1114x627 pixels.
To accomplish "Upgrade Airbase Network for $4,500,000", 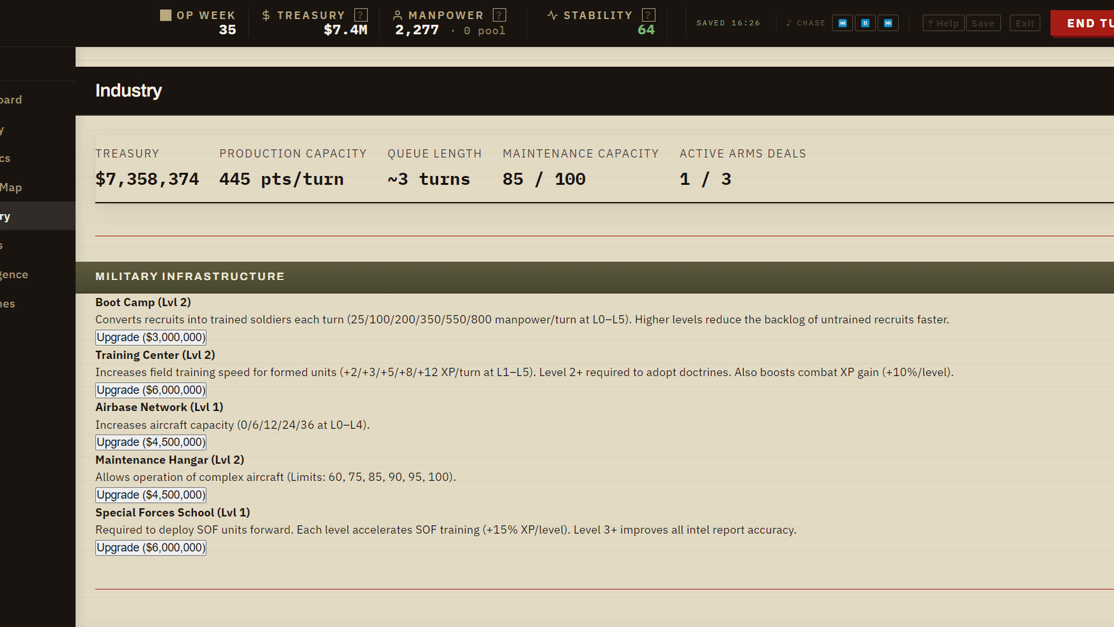I will [151, 442].
